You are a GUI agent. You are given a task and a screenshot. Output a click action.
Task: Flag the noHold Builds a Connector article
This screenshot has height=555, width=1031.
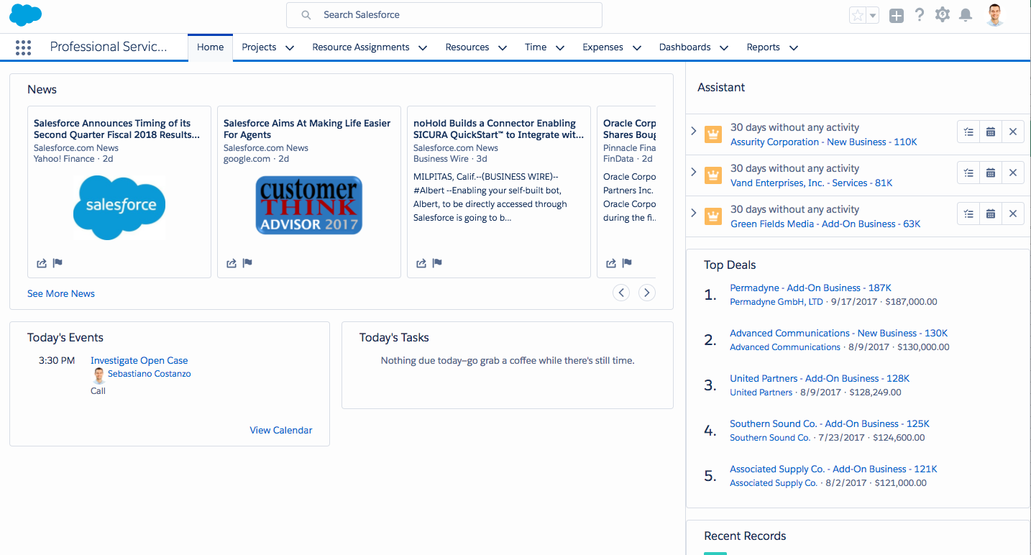pyautogui.click(x=437, y=263)
